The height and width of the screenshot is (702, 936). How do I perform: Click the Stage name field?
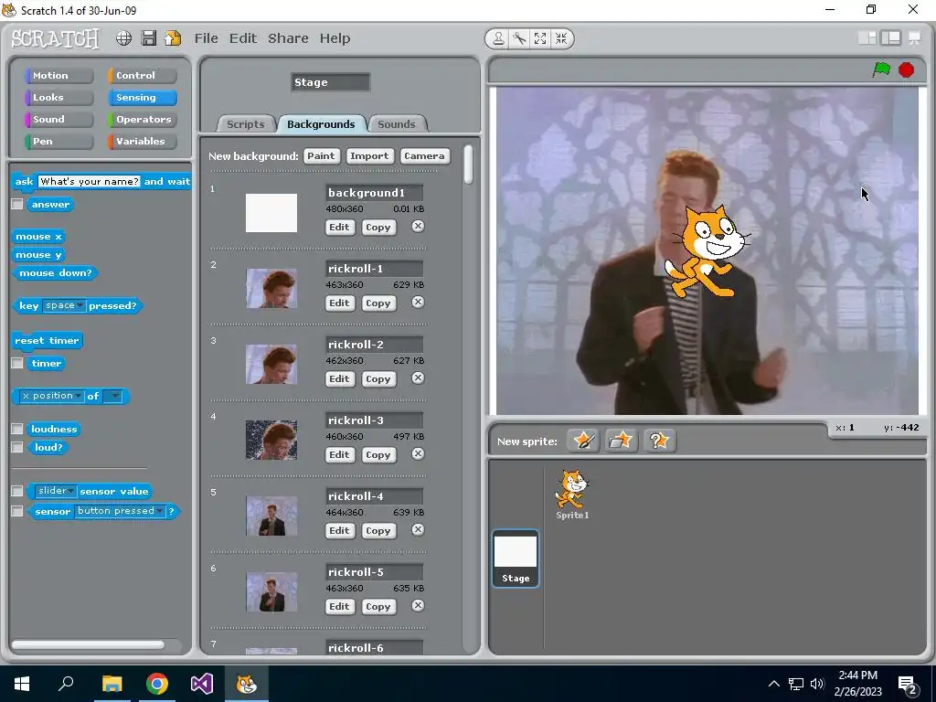[x=331, y=82]
